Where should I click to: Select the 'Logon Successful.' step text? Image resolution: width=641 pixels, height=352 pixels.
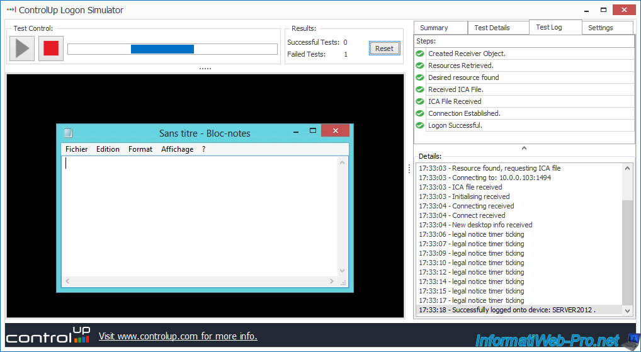(x=455, y=125)
